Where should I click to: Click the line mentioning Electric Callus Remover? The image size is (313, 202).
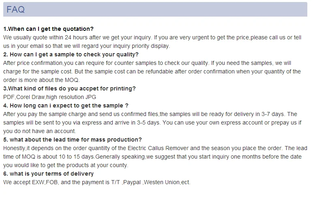point(154,148)
